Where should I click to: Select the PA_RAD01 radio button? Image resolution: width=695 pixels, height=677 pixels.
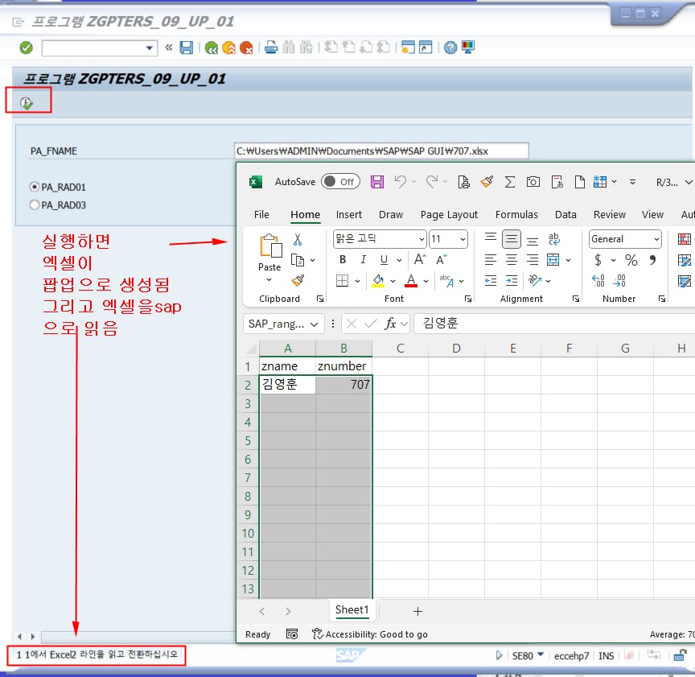(x=35, y=187)
